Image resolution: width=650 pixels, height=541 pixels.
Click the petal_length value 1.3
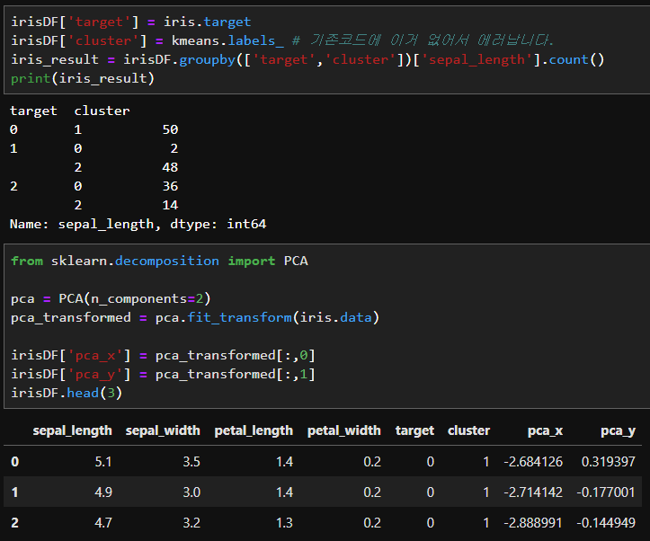[284, 523]
